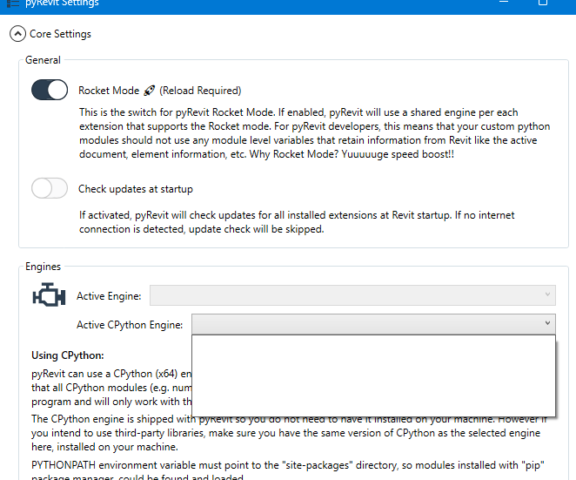Click the Using CPython: bold heading
The width and height of the screenshot is (576, 480).
[x=68, y=355]
